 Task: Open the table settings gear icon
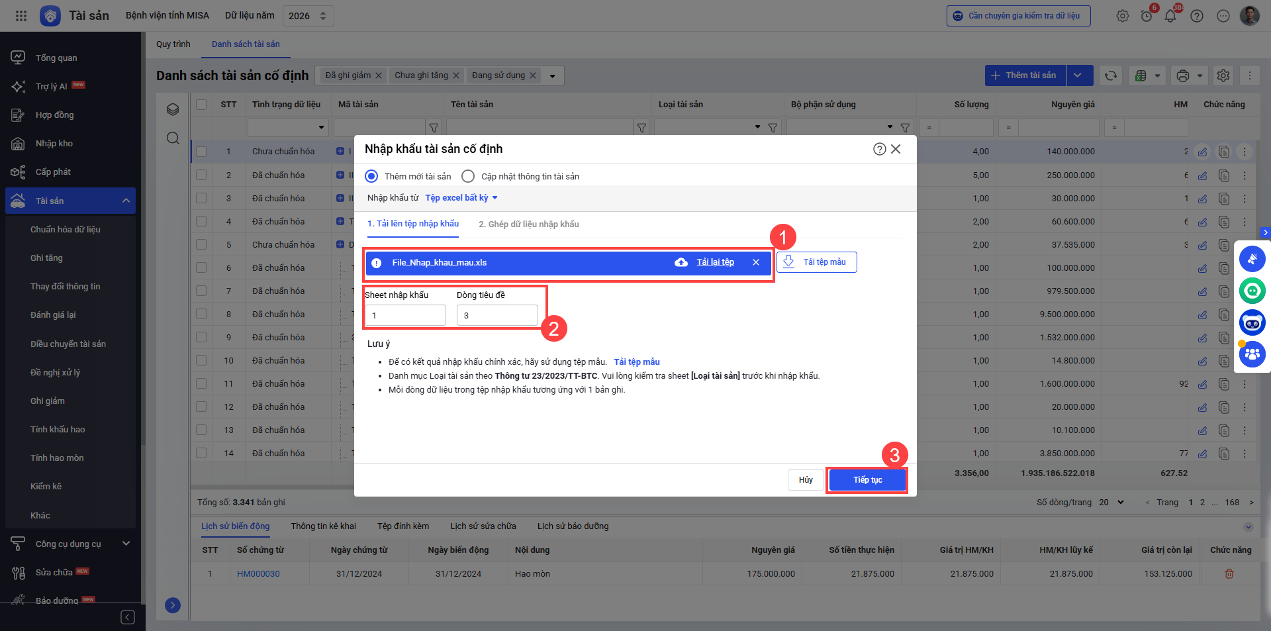[1223, 75]
